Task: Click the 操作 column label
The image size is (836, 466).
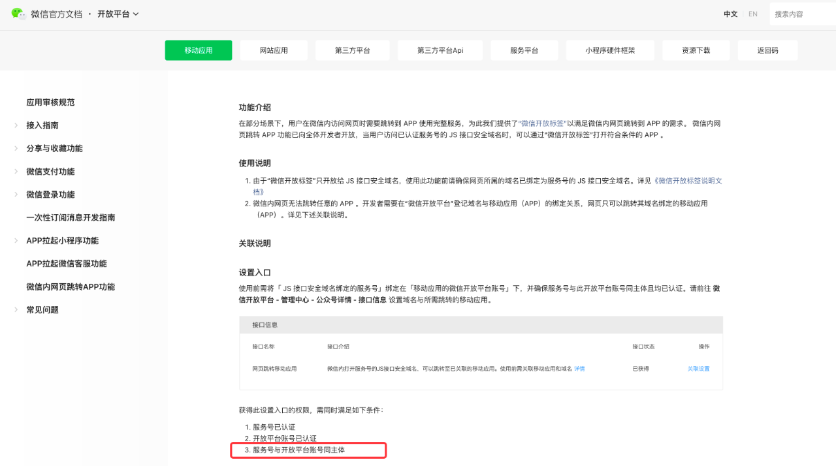Action: click(x=704, y=347)
